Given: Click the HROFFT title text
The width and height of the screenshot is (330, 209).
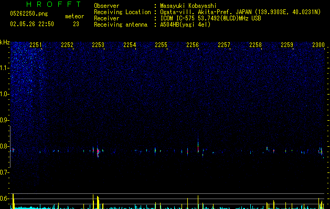Looking at the screenshot, I should pyautogui.click(x=54, y=4).
